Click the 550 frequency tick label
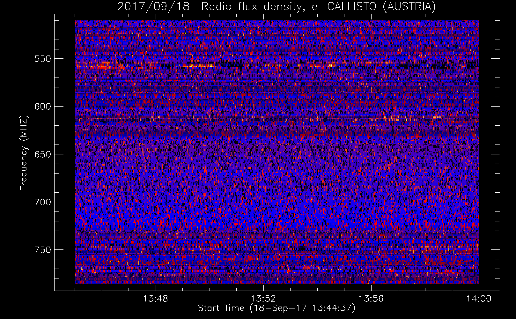516x319 pixels. tap(43, 59)
